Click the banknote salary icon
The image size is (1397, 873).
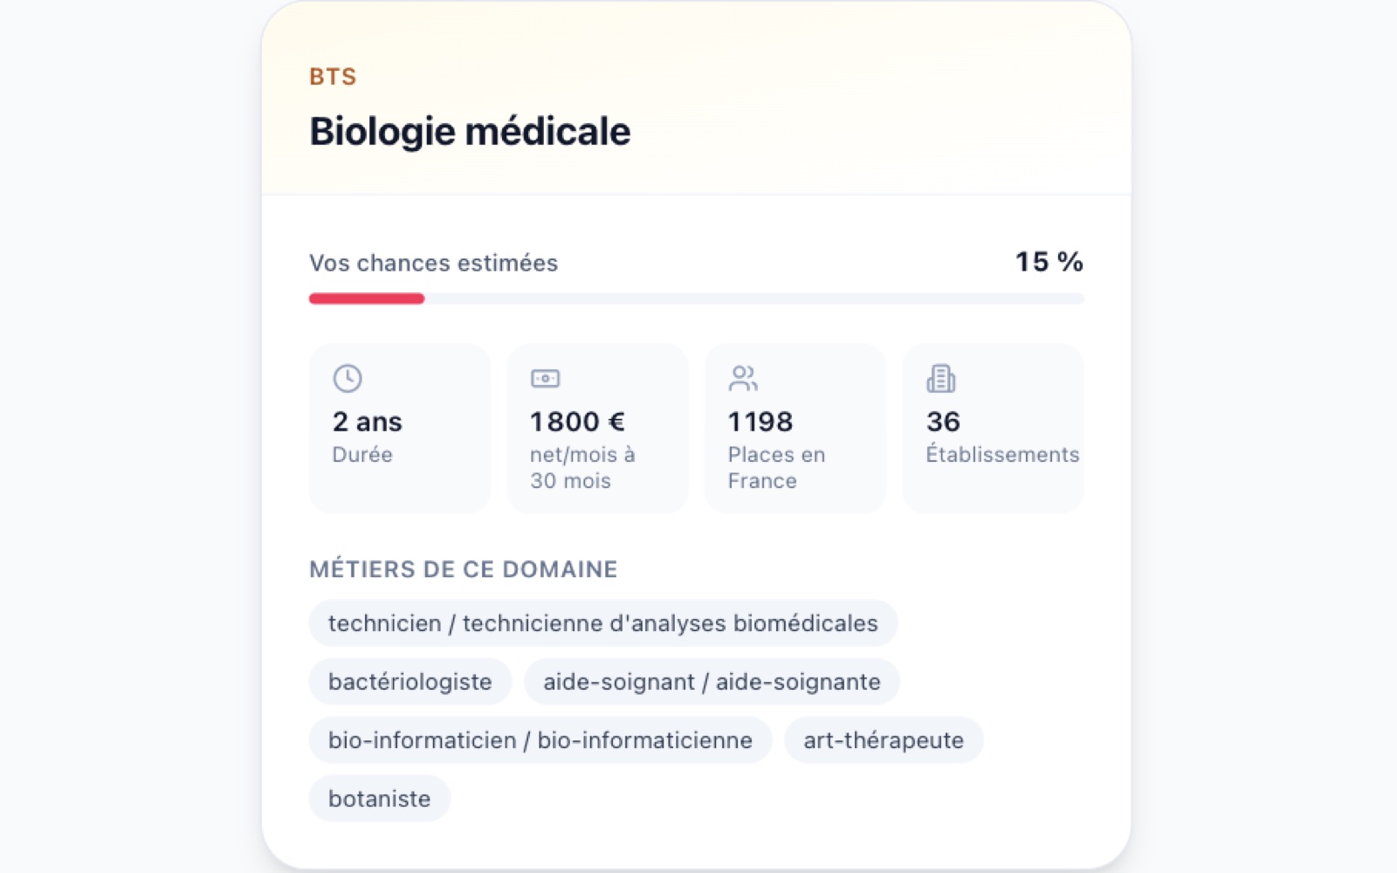tap(546, 378)
